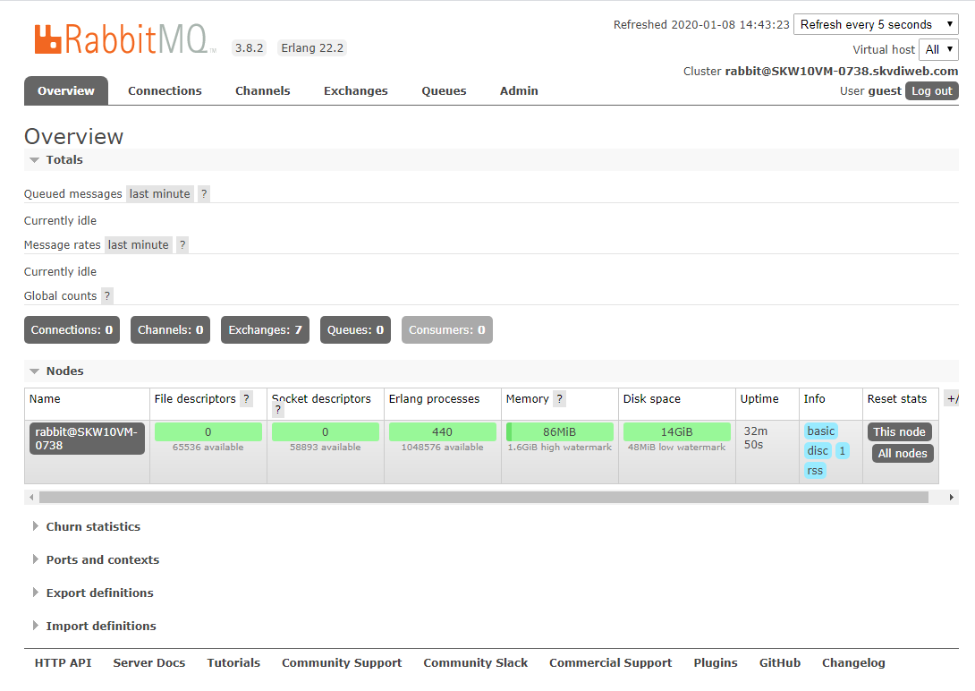
Task: Open node rabbit@SKW10VM-0738 details
Action: pos(87,439)
